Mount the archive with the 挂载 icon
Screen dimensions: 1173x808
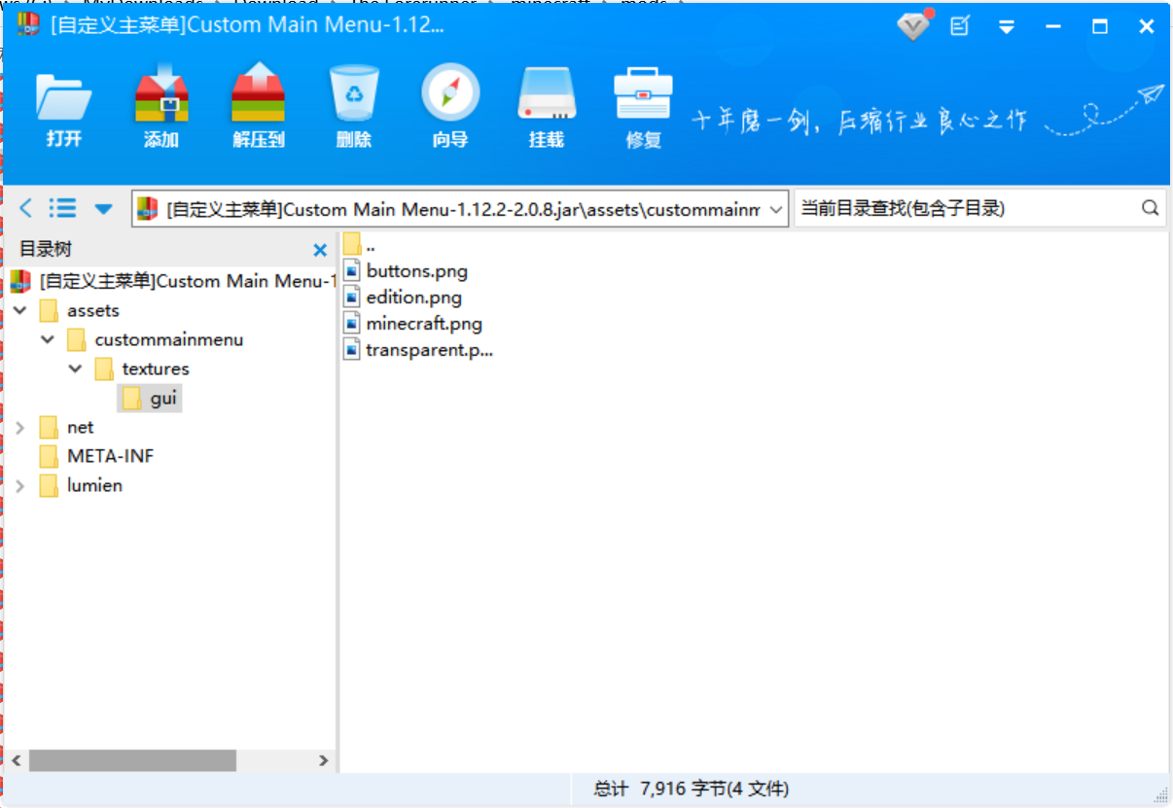tap(547, 107)
